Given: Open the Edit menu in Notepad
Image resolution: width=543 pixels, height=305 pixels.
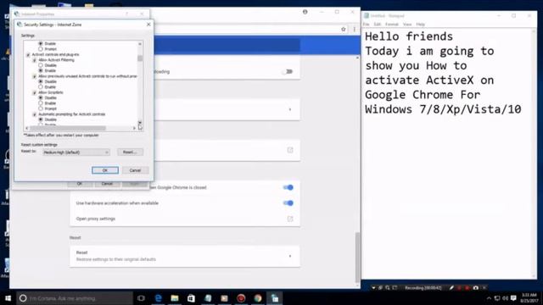Looking at the screenshot, I should click(377, 25).
